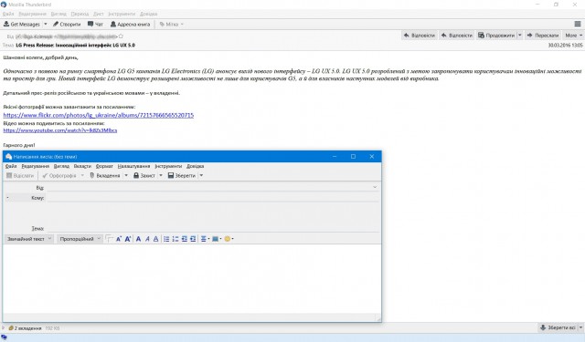Click Переслати to forward the message

point(543,36)
